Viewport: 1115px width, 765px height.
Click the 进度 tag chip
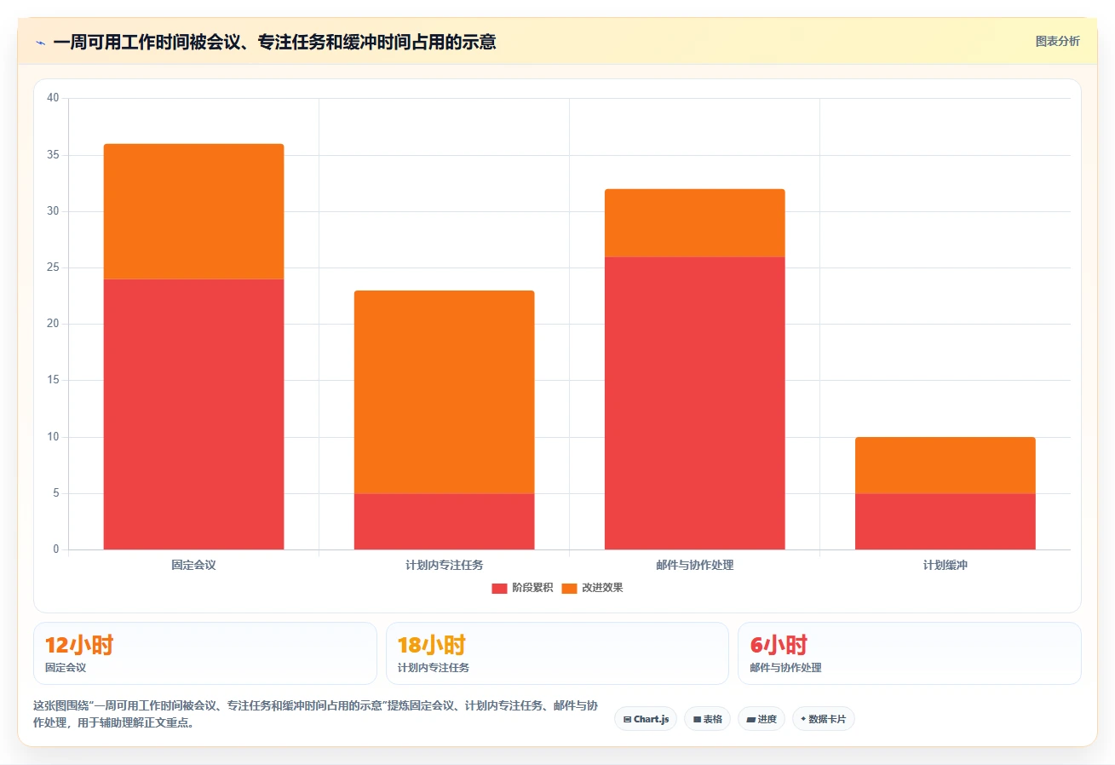click(762, 719)
